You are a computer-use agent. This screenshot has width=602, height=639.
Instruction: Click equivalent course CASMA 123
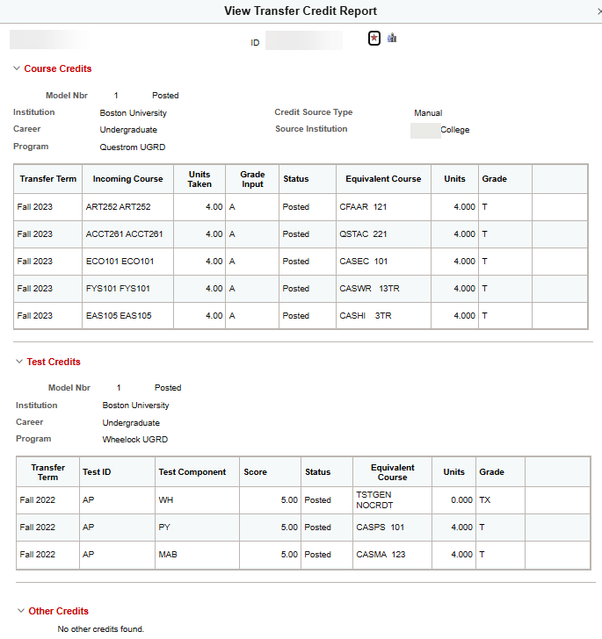pyautogui.click(x=381, y=555)
